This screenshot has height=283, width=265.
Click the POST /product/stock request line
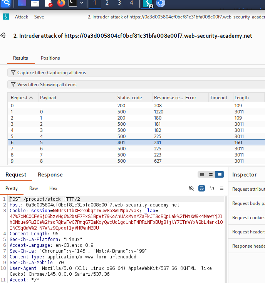coord(45,199)
